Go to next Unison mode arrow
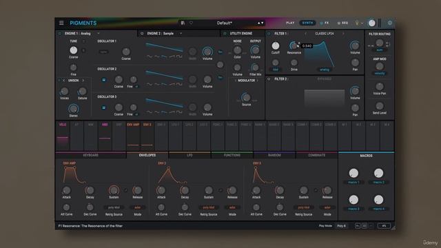Screen dimensions: 441x248 (83, 81)
